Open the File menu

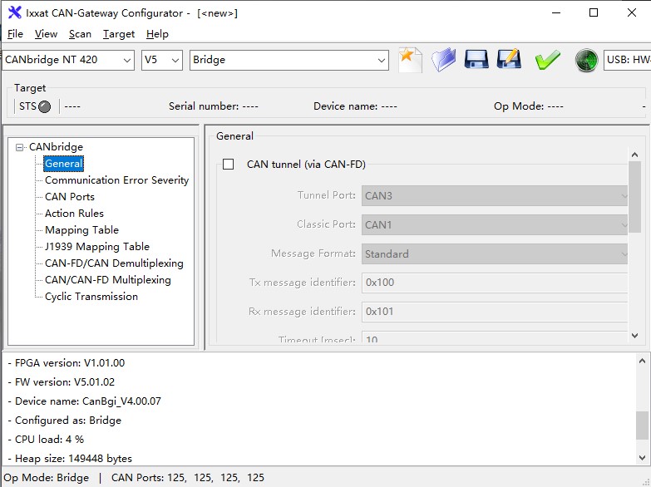(15, 34)
